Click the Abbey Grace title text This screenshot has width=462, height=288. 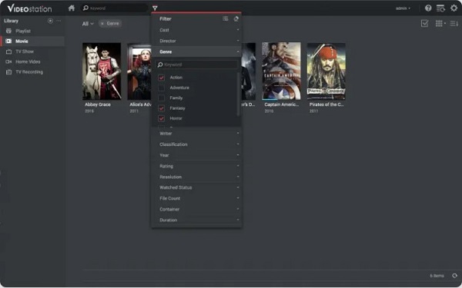pos(98,104)
